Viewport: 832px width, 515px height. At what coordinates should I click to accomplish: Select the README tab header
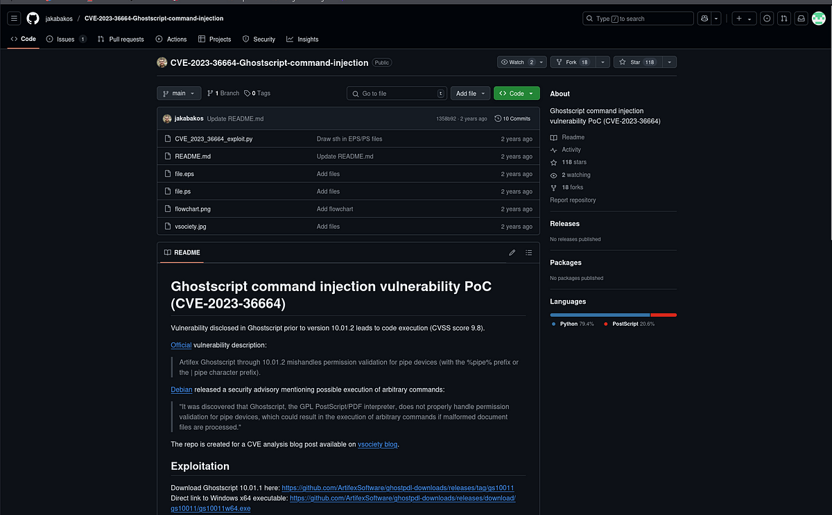182,252
